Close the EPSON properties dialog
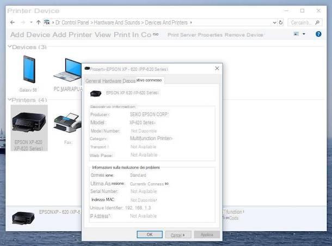 point(217,68)
